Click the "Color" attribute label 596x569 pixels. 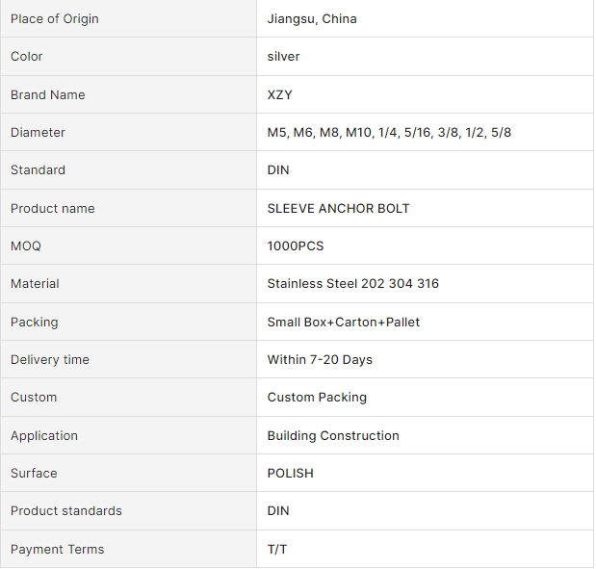tap(27, 57)
